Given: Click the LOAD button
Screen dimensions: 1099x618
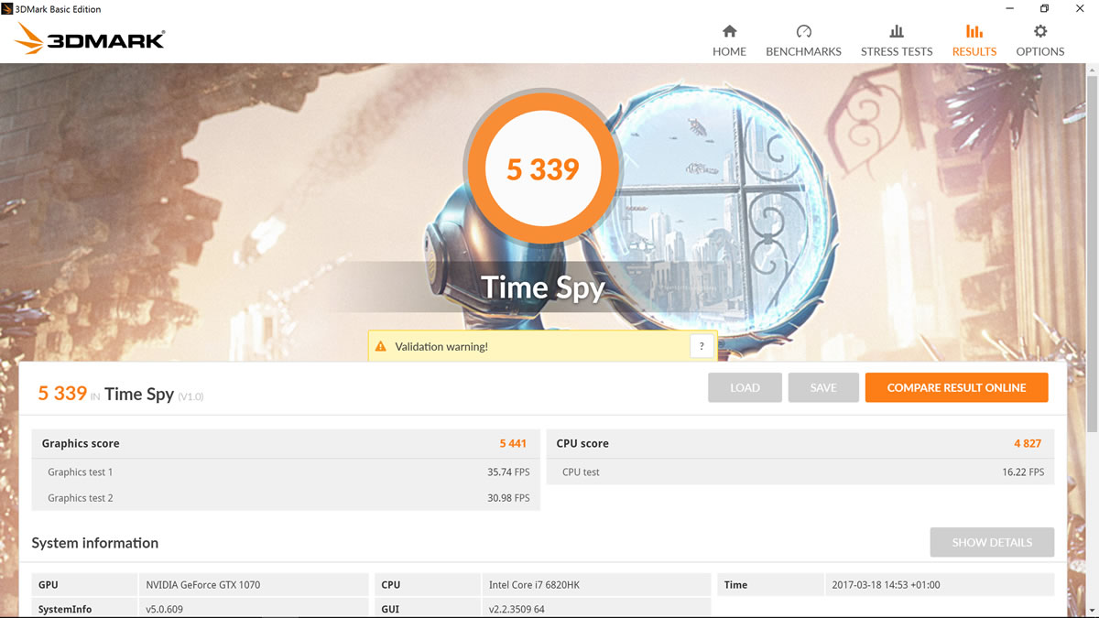Looking at the screenshot, I should pyautogui.click(x=745, y=387).
